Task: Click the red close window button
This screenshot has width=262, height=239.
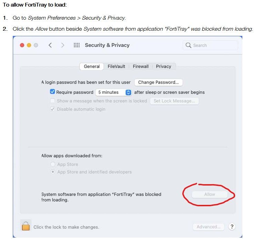Action: (x=22, y=45)
